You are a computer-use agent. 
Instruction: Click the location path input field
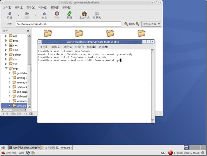coord(68,24)
